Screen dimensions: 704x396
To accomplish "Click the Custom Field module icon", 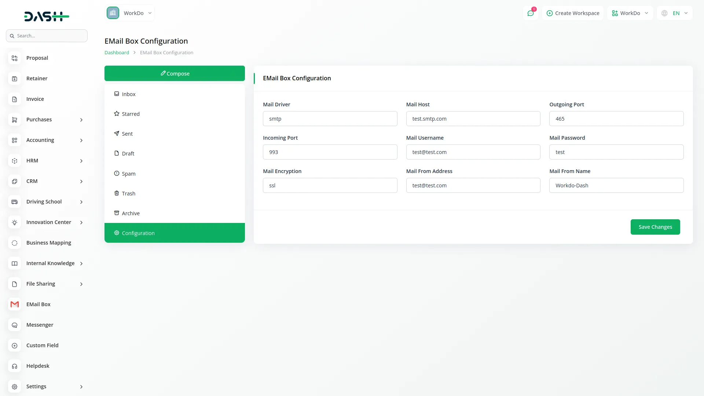I will coord(14,345).
